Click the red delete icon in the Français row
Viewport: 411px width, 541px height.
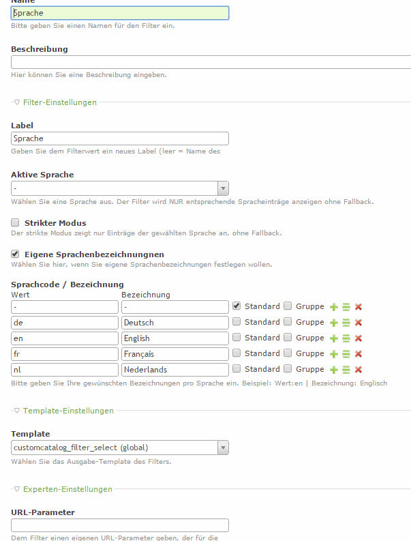click(x=359, y=354)
